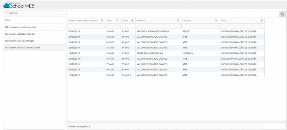Collapse the Diários panel section
287x130 pixels.
click(6, 13)
